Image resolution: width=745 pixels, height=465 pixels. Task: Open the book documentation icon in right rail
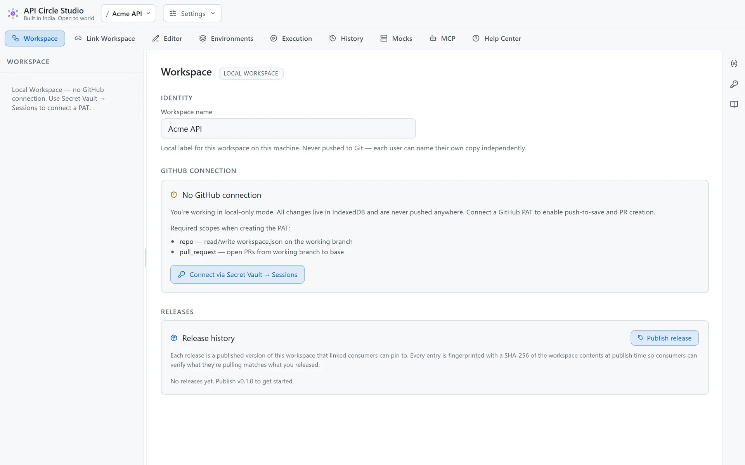[x=734, y=104]
